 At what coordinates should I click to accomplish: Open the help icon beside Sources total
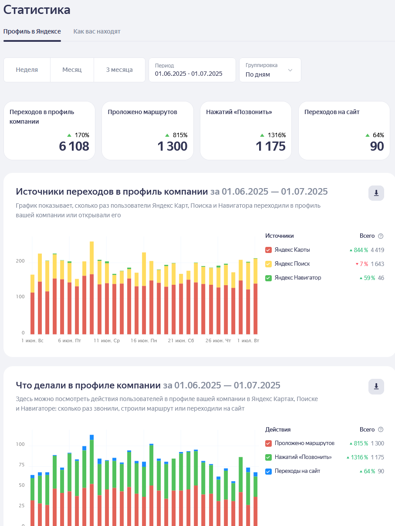[381, 236]
